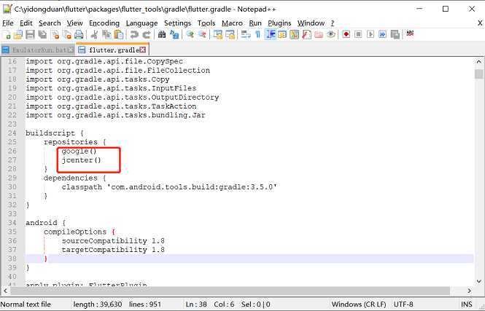This screenshot has width=485, height=311.
Task: Click the Windows (CR LF) status entry
Action: (x=359, y=304)
